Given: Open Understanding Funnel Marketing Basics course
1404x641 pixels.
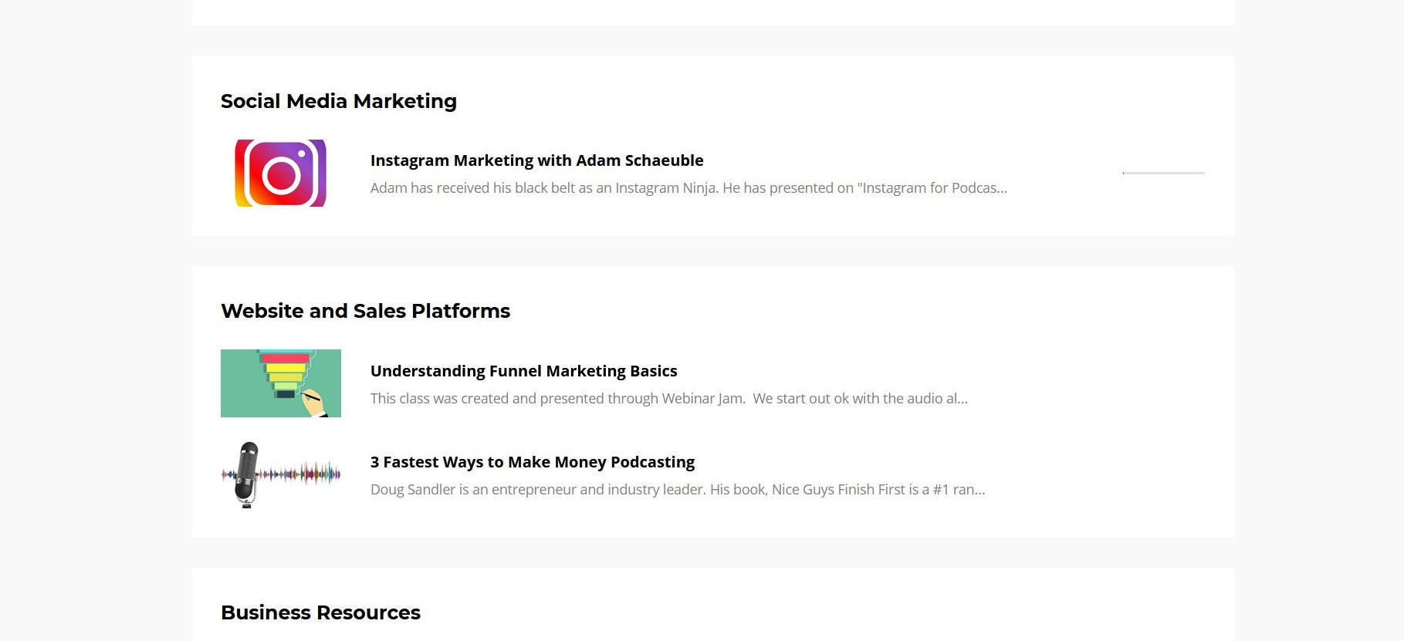Looking at the screenshot, I should coord(523,371).
